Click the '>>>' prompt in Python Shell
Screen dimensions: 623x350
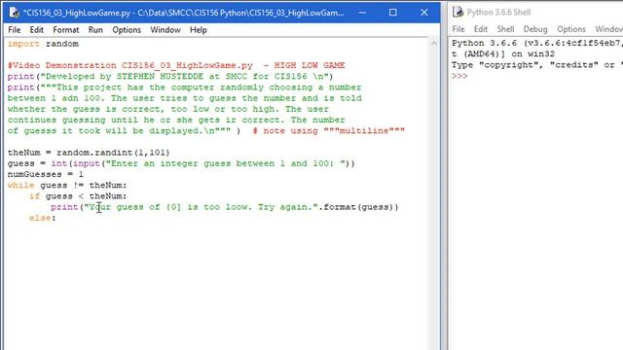click(459, 76)
